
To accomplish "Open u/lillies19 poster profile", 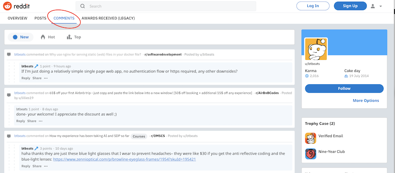I will click(x=26, y=97).
